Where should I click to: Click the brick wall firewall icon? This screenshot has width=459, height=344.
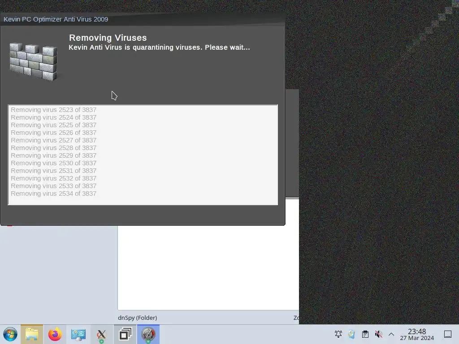point(33,61)
